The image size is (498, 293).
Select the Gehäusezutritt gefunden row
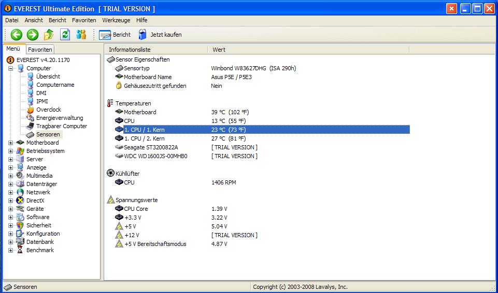(x=257, y=86)
